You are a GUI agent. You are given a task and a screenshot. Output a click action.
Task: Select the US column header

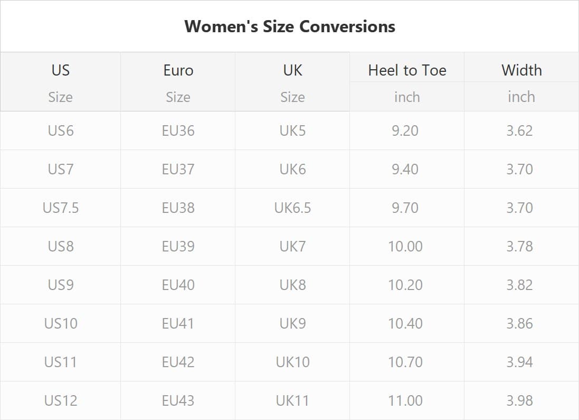[x=61, y=70]
